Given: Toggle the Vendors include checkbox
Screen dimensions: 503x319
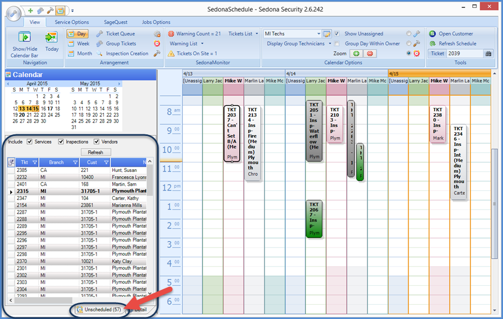Looking at the screenshot, I should (96, 142).
